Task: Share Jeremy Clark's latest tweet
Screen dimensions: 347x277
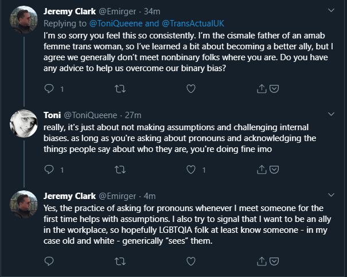Action: [262, 260]
